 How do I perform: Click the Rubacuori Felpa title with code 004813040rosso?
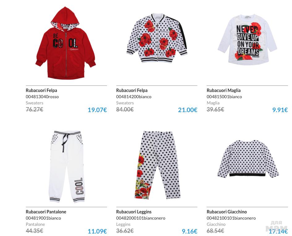point(41,90)
